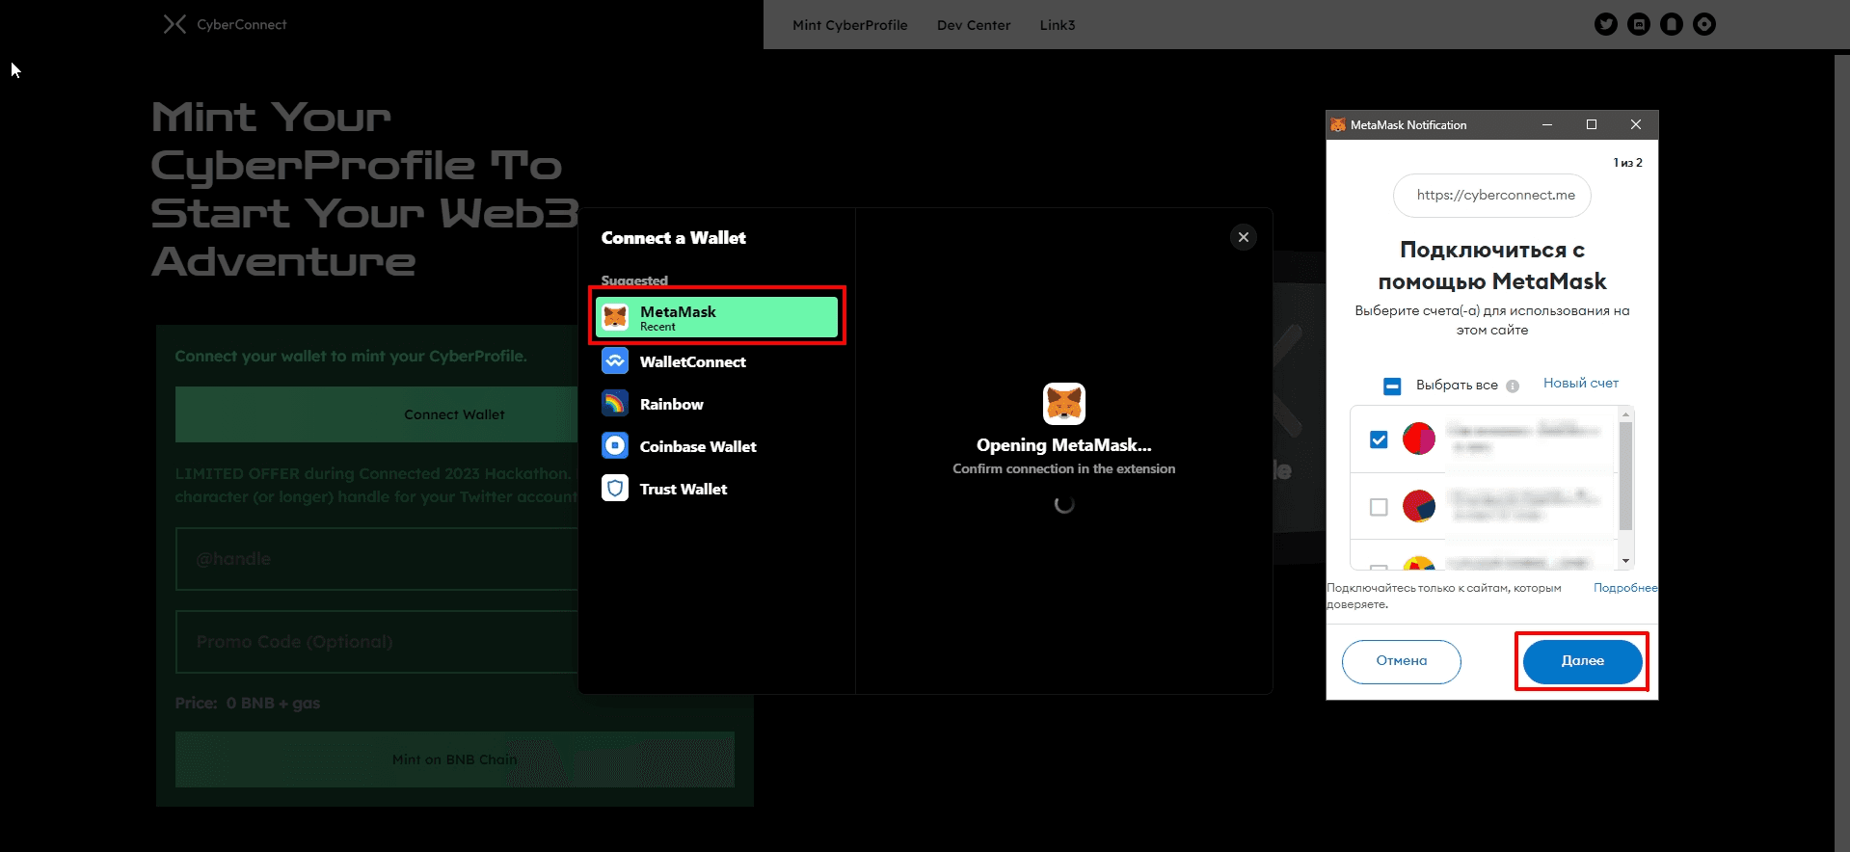The image size is (1850, 852).
Task: Choose the WalletConnect icon
Action: point(615,361)
